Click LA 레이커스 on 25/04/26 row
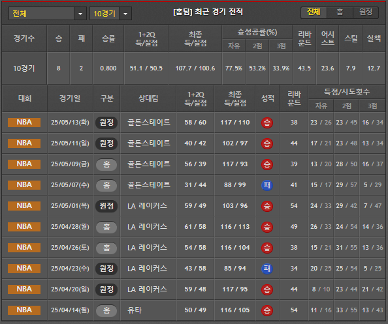 click(x=147, y=248)
